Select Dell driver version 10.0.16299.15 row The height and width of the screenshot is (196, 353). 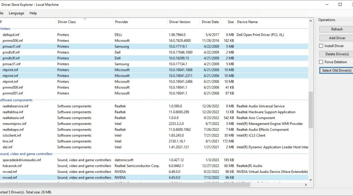pyautogui.click(x=154, y=58)
